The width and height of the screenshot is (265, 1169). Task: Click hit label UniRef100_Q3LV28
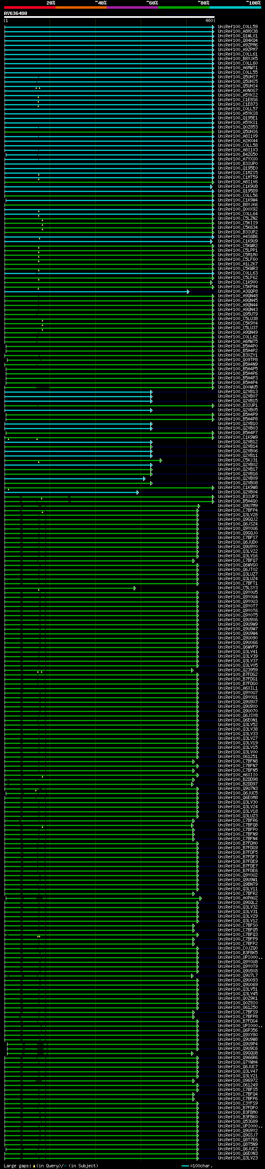coord(238,515)
